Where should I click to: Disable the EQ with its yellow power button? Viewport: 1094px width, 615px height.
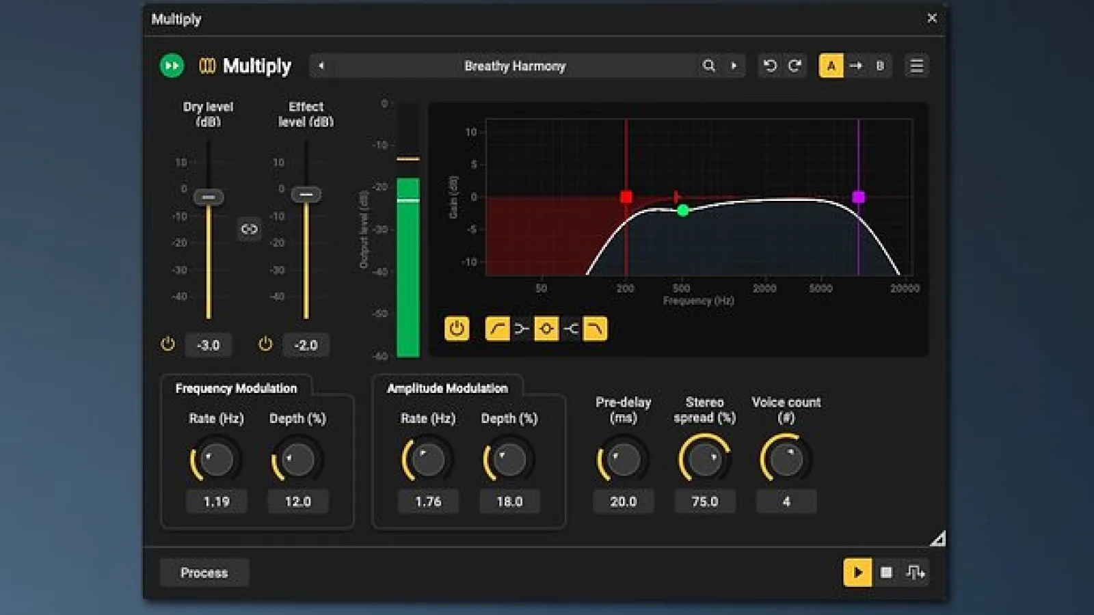click(x=457, y=329)
